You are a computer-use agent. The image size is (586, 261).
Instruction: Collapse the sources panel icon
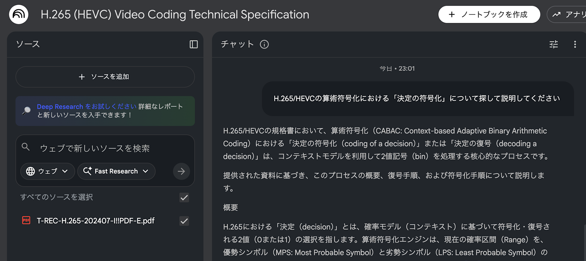coord(194,44)
